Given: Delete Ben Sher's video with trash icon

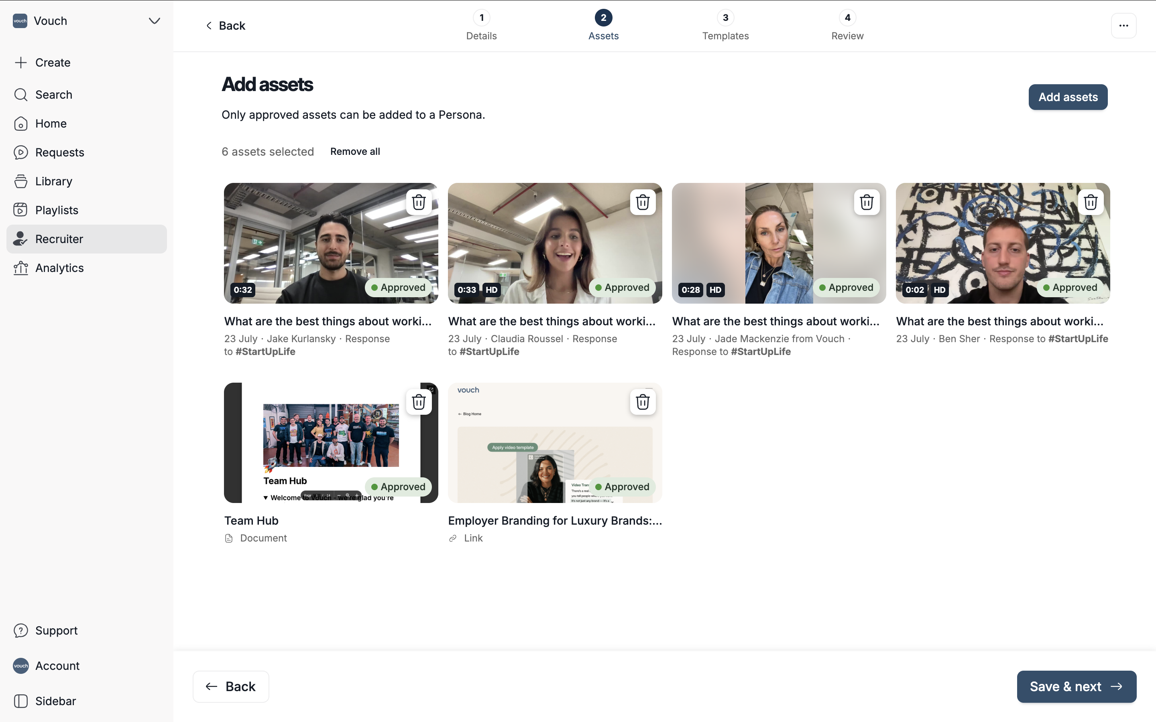Looking at the screenshot, I should (1091, 203).
